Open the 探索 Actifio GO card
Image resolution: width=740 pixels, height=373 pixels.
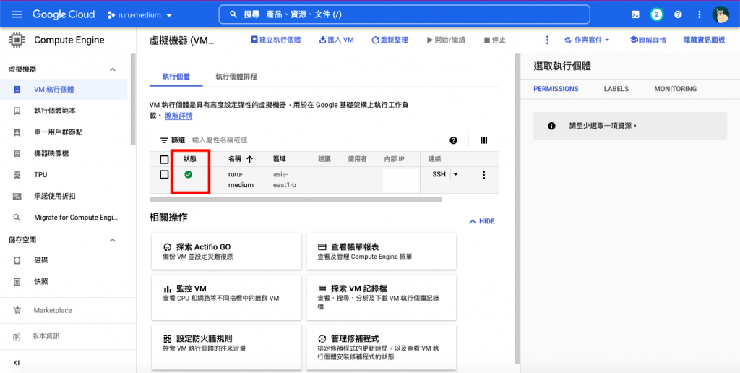tap(226, 251)
